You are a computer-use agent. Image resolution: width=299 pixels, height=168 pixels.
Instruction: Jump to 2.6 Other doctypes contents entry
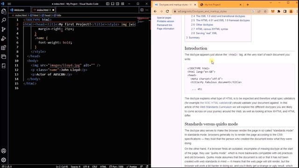pos(202,25)
